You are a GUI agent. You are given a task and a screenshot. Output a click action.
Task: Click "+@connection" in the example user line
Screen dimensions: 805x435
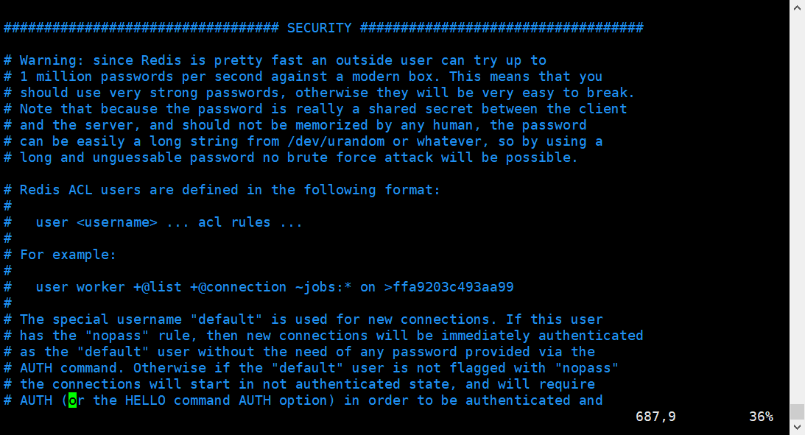(x=238, y=287)
